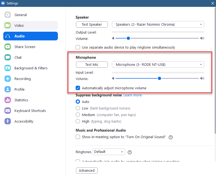Click the speaker volume loud icon
This screenshot has height=178, width=216.
coord(202,38)
